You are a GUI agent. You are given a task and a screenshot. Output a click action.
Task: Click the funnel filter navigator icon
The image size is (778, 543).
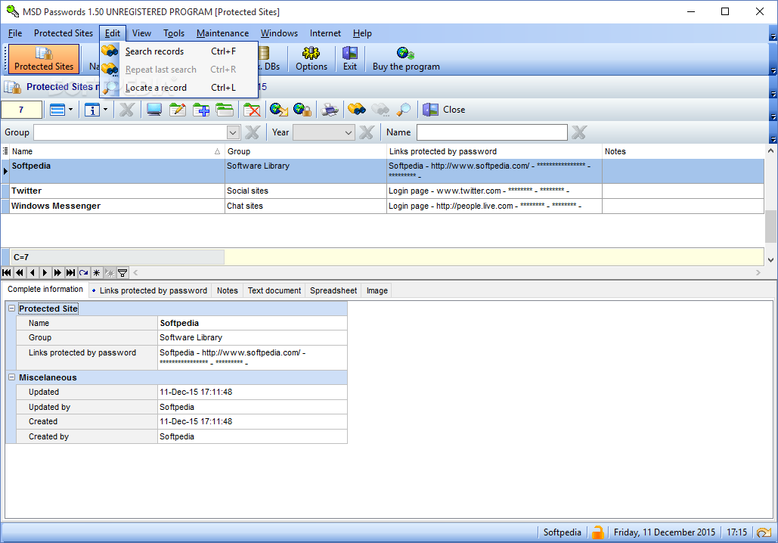122,272
